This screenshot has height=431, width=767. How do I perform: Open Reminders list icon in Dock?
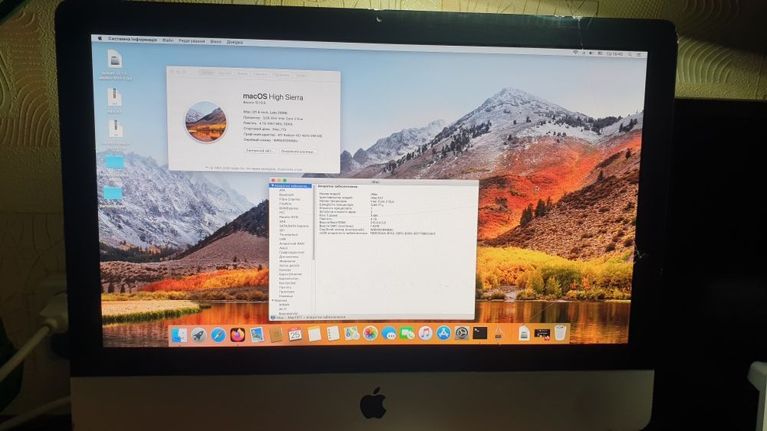(x=333, y=334)
